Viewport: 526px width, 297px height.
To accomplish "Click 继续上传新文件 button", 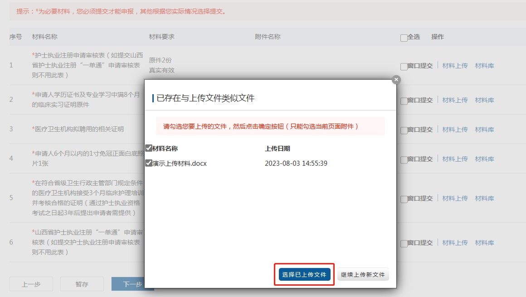I will tap(363, 274).
